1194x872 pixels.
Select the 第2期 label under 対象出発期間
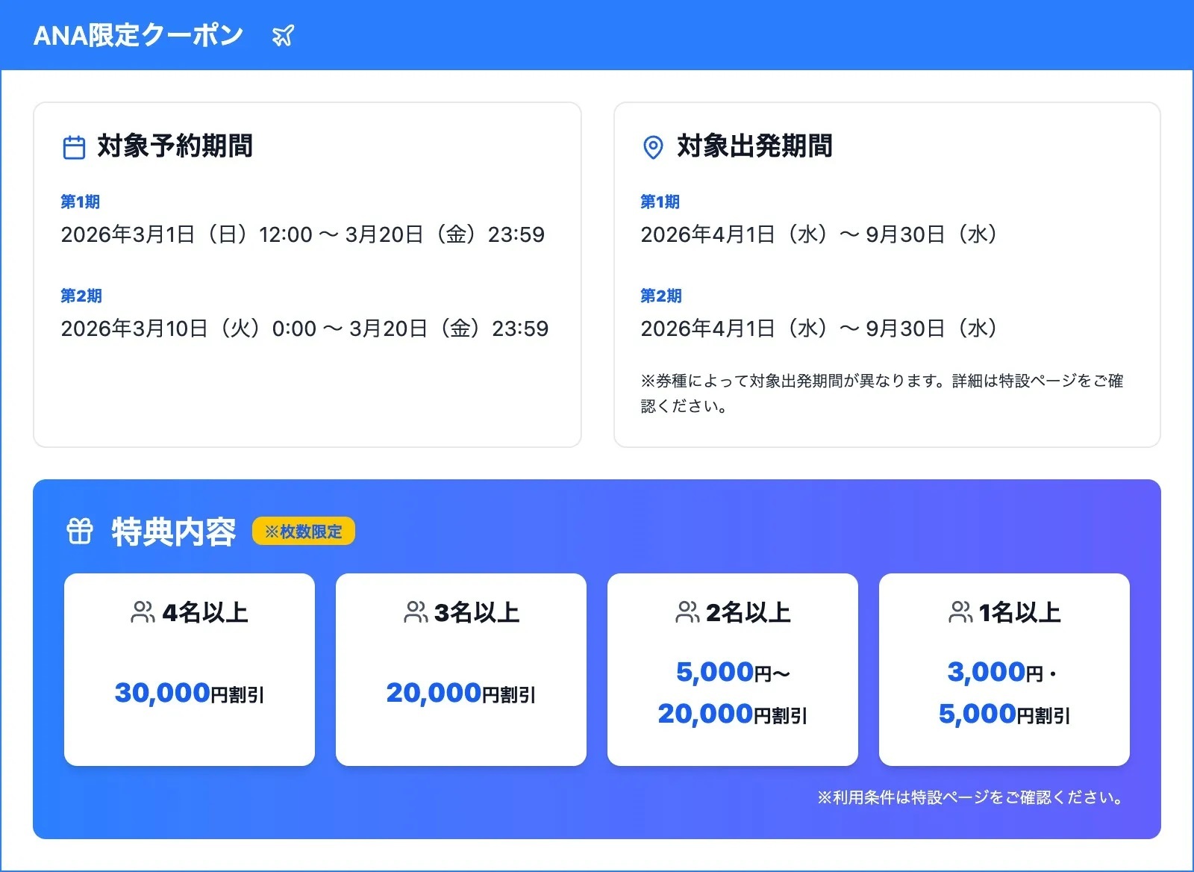661,296
